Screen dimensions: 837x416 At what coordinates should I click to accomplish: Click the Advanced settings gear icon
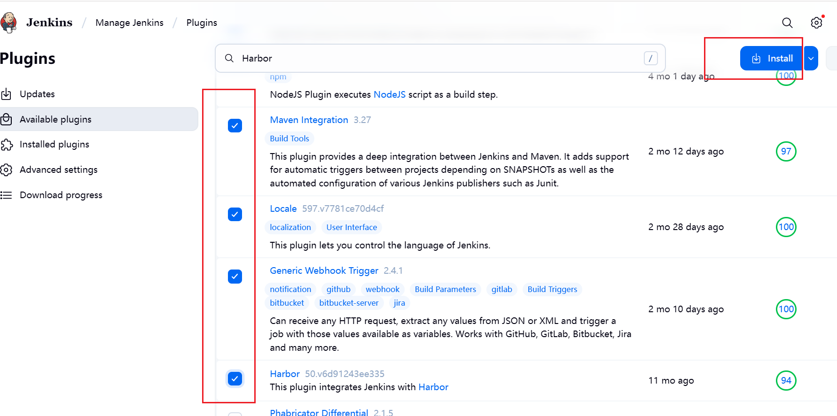(6, 169)
